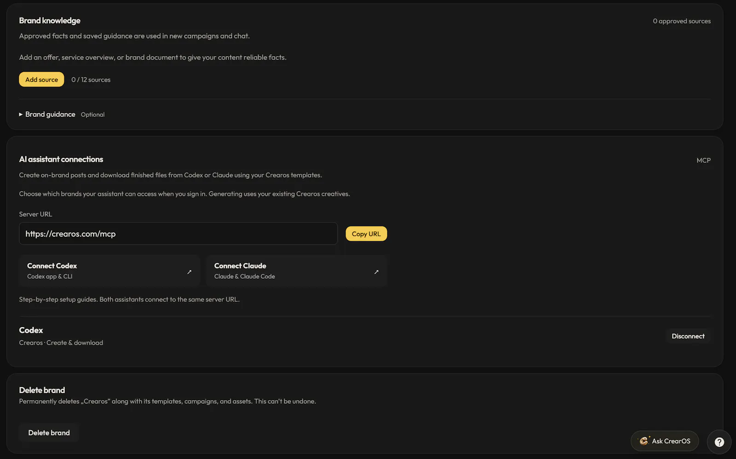Viewport: 736px width, 459px height.
Task: Copy the server URL with Copy URL
Action: pos(366,234)
